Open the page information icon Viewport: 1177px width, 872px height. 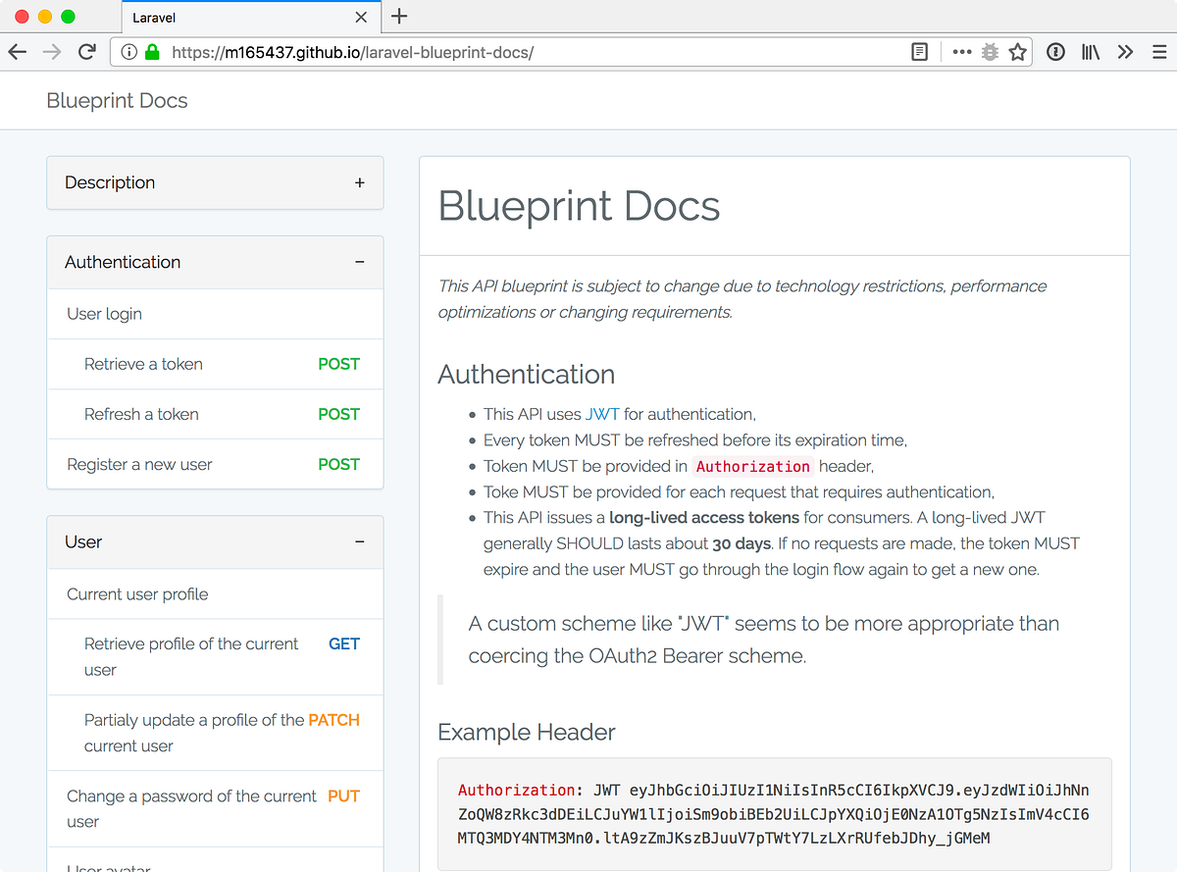128,52
